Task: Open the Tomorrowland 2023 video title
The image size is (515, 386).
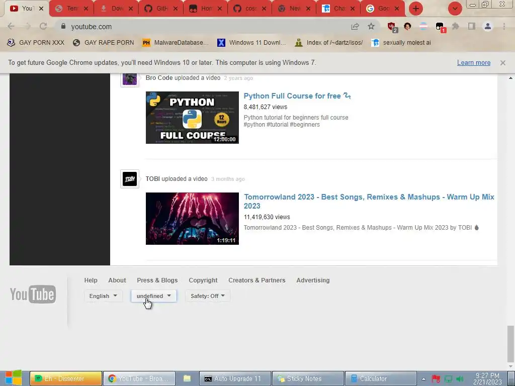Action: click(x=369, y=201)
